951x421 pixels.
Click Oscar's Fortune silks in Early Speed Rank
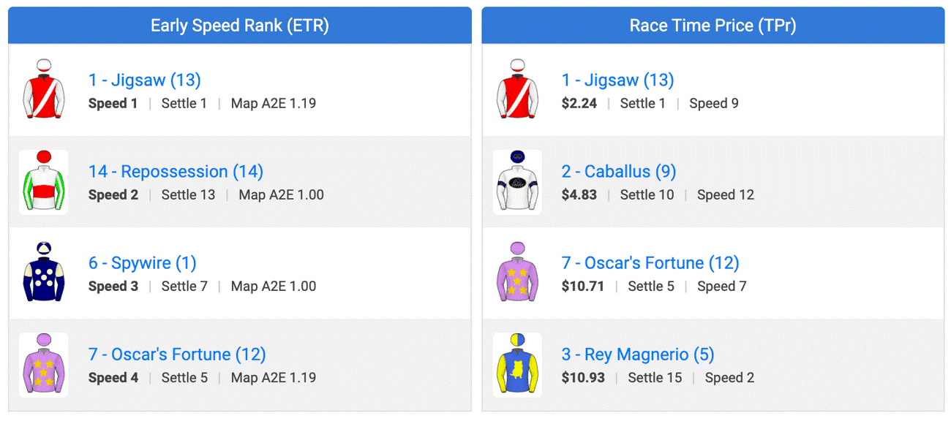point(44,364)
